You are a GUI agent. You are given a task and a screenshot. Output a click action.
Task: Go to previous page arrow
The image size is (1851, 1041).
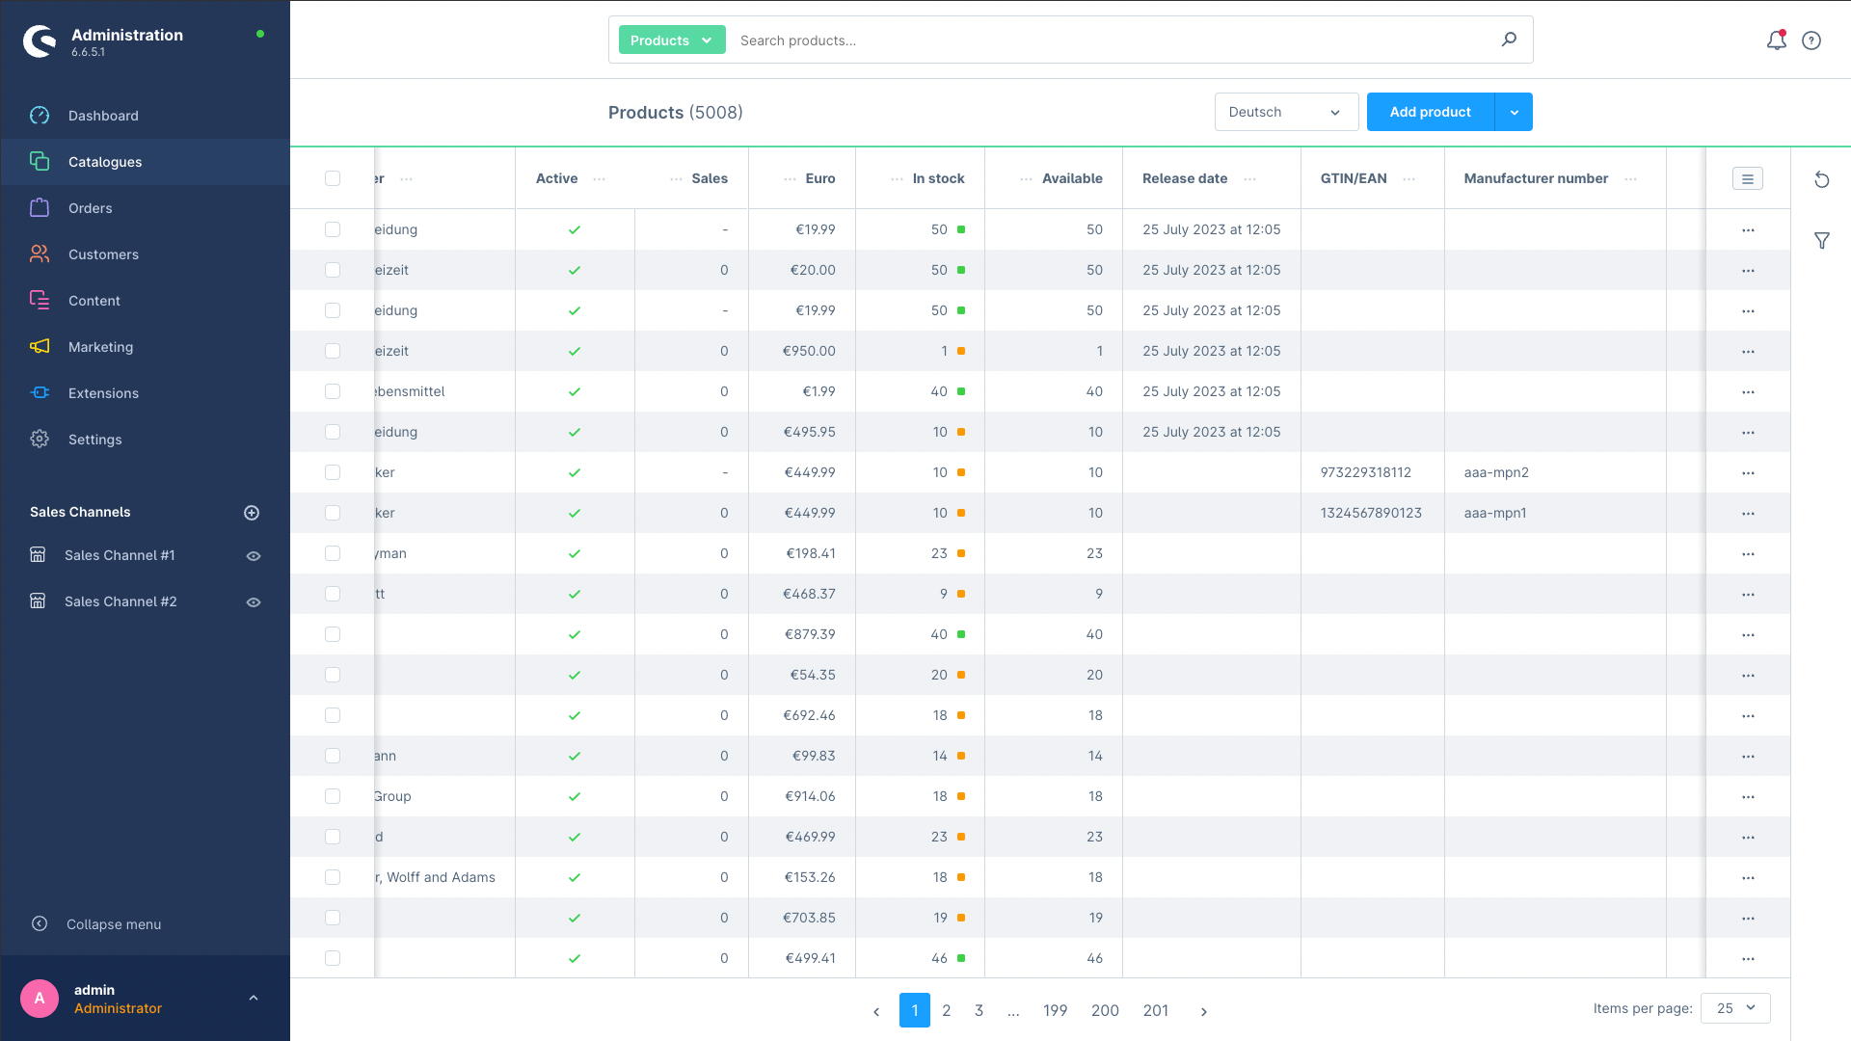(875, 1011)
